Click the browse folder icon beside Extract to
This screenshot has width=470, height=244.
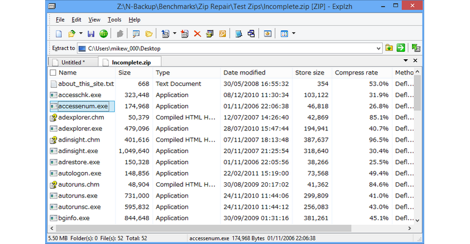(x=389, y=48)
